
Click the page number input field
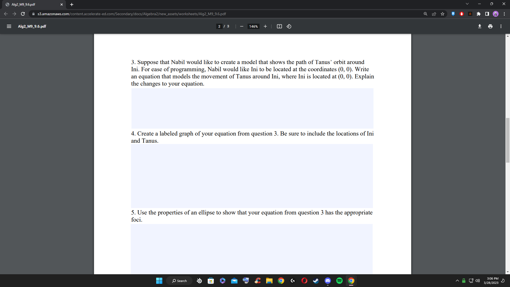(219, 26)
